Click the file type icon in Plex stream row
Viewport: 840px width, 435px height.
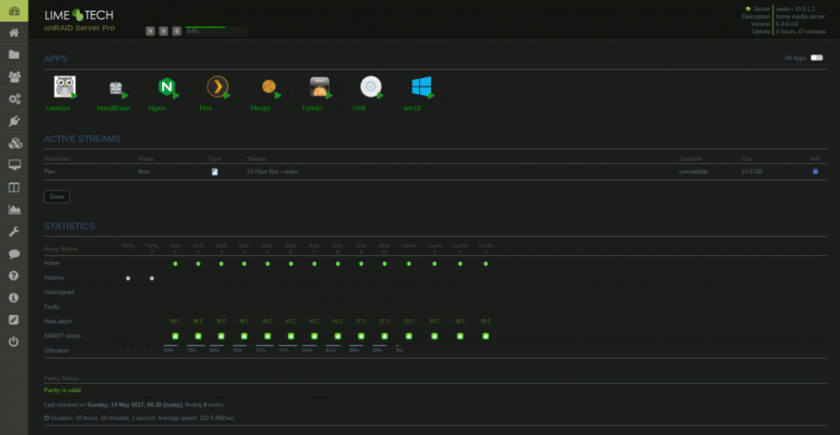215,172
